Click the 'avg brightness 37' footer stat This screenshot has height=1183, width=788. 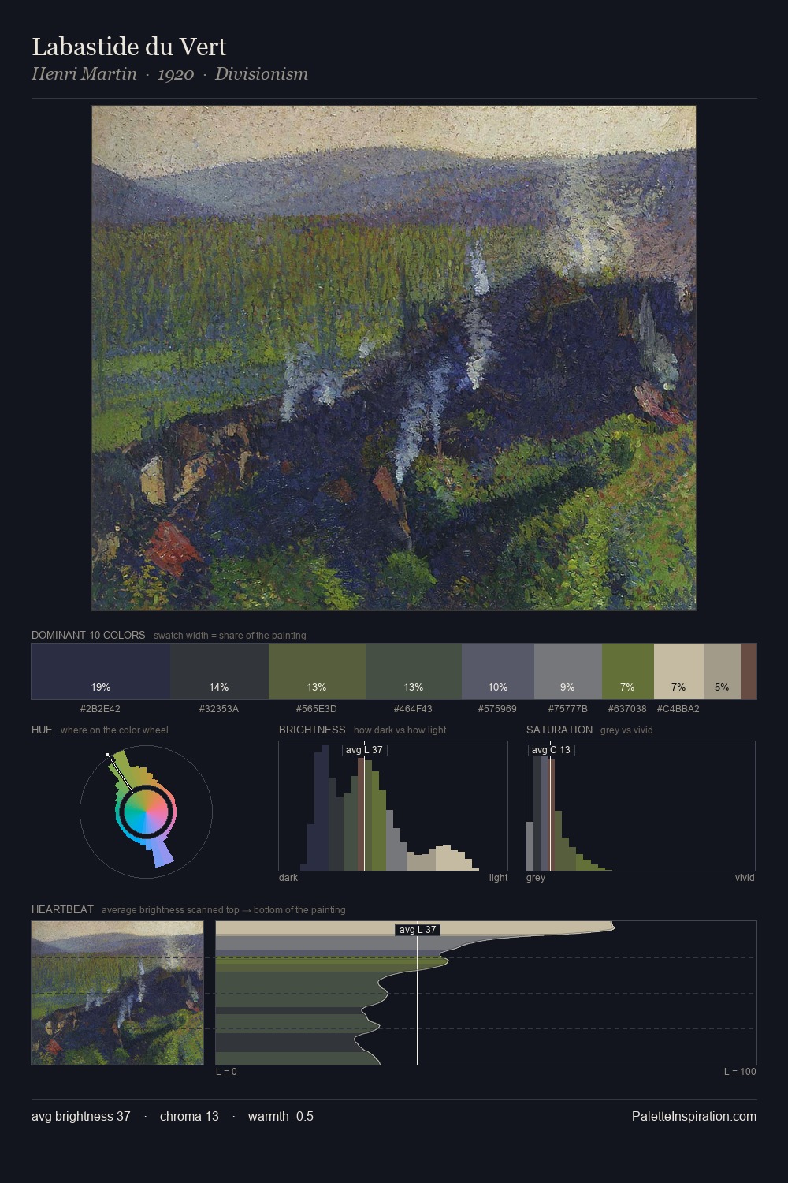coord(81,1116)
